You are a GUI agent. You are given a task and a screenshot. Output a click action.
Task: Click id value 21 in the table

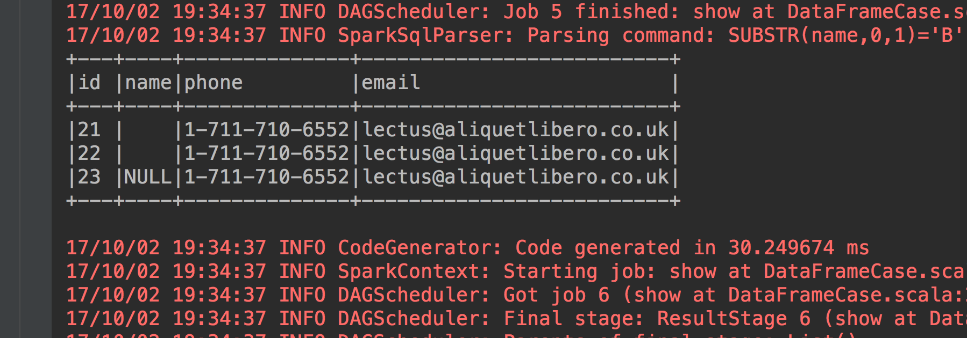[x=89, y=130]
